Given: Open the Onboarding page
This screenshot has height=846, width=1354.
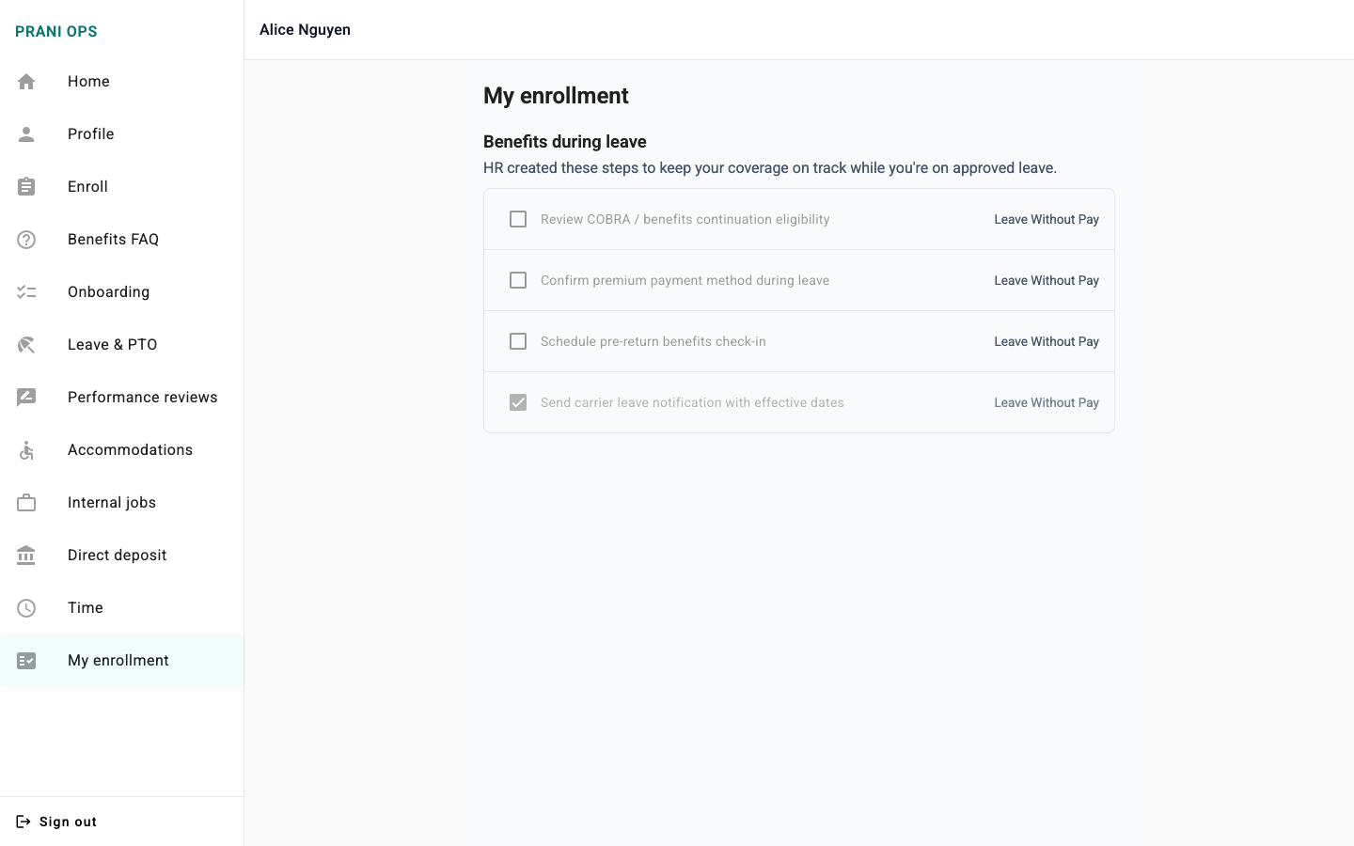Looking at the screenshot, I should coord(122,292).
